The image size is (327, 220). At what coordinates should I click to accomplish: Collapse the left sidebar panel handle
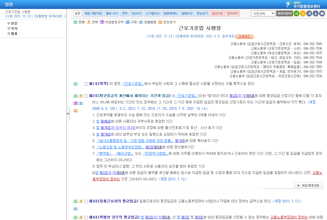[68, 114]
